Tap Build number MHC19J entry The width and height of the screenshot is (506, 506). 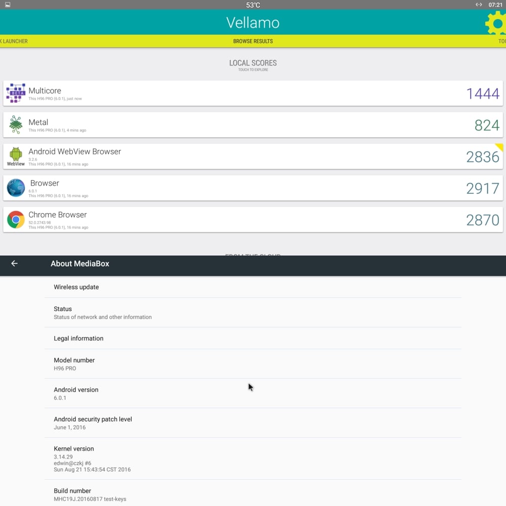253,493
